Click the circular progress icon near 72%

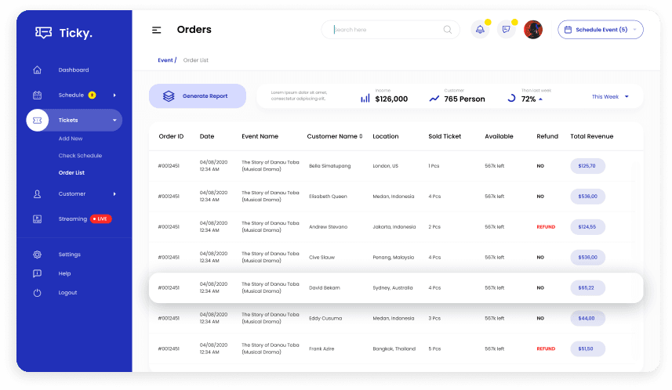(x=511, y=98)
